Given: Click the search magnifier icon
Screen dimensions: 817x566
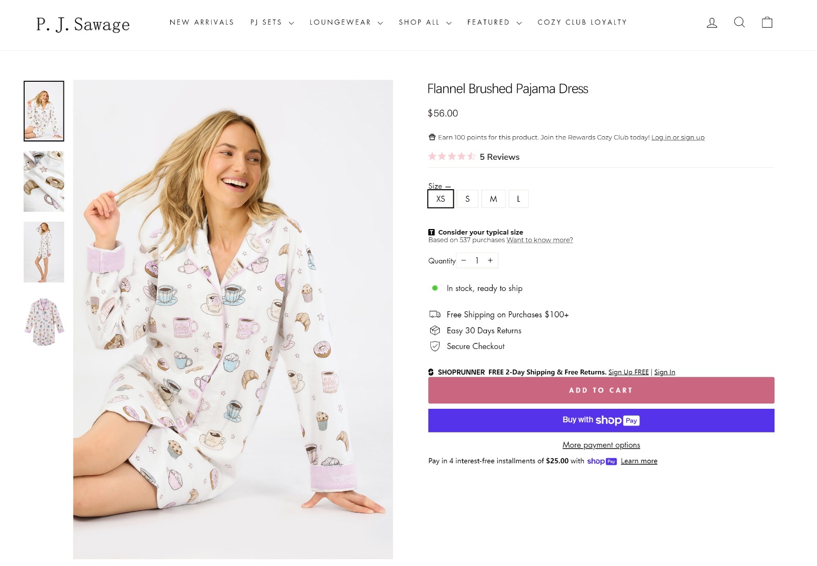Looking at the screenshot, I should (739, 22).
